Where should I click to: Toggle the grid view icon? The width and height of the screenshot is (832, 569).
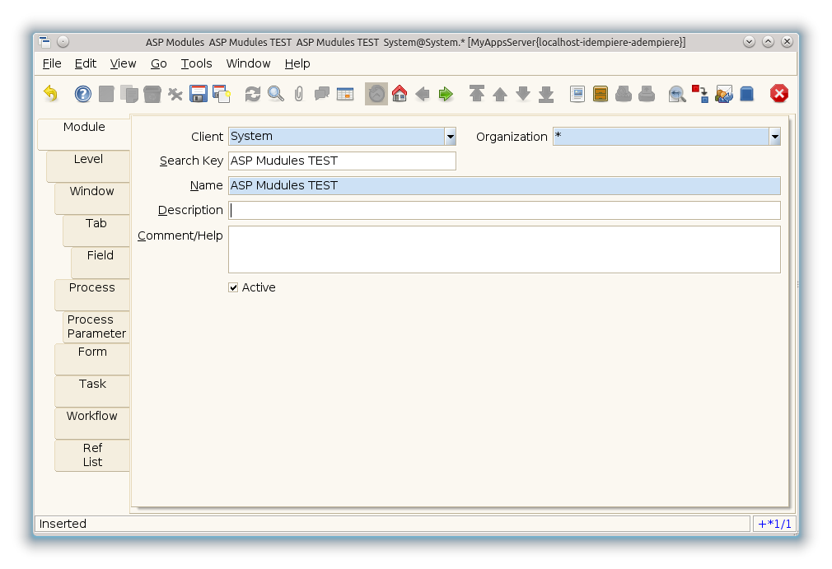(x=345, y=94)
